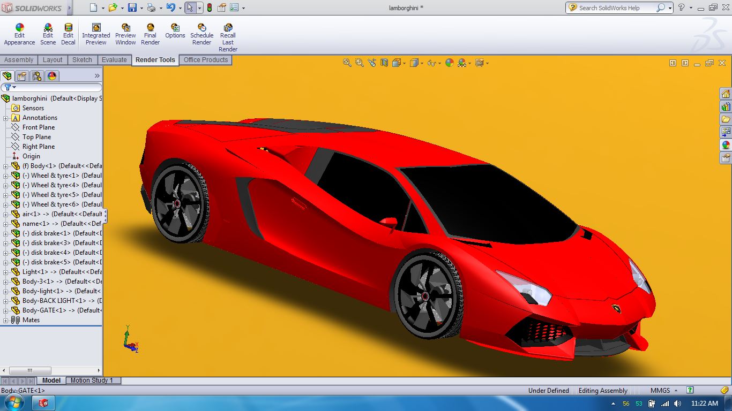The height and width of the screenshot is (411, 732).
Task: Open the Display Style dropdown arrow
Action: (x=422, y=63)
